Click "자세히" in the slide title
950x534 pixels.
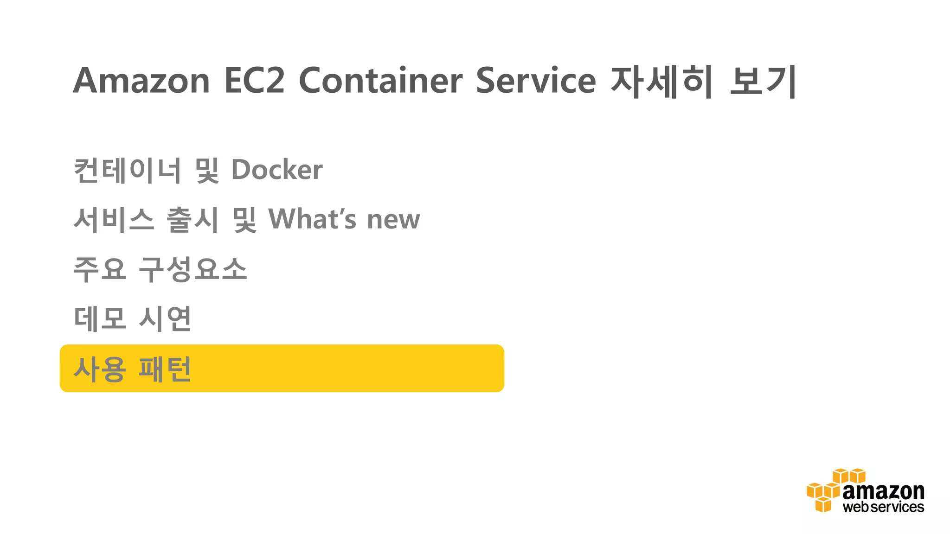(661, 82)
